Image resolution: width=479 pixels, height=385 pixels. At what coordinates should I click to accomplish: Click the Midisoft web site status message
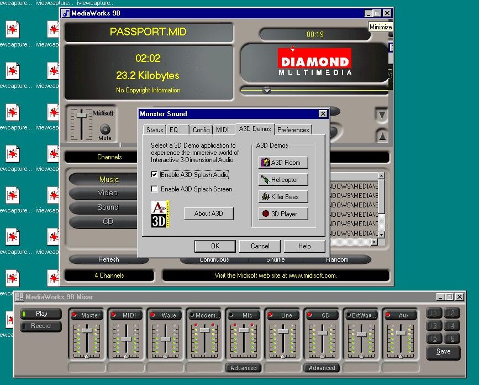[x=276, y=275]
